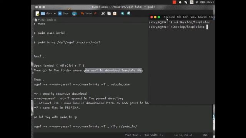
Task: Click the 'Next ,' line in editor
Action: 39,56
